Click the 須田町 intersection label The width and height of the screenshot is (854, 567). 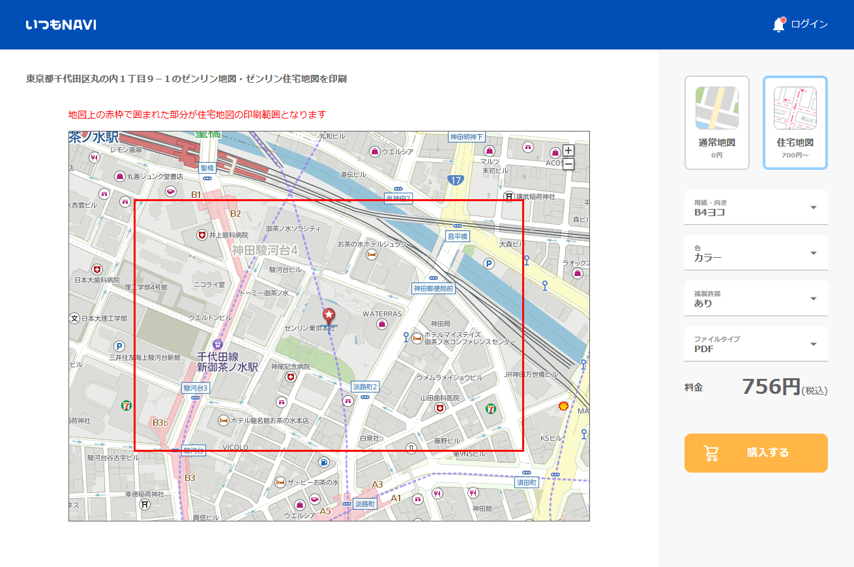526,483
